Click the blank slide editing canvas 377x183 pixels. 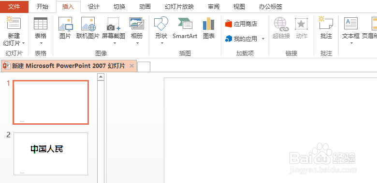[271, 130]
